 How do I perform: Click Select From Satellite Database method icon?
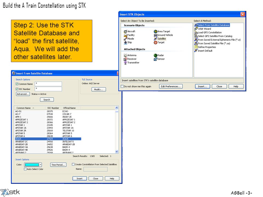coord(196,25)
